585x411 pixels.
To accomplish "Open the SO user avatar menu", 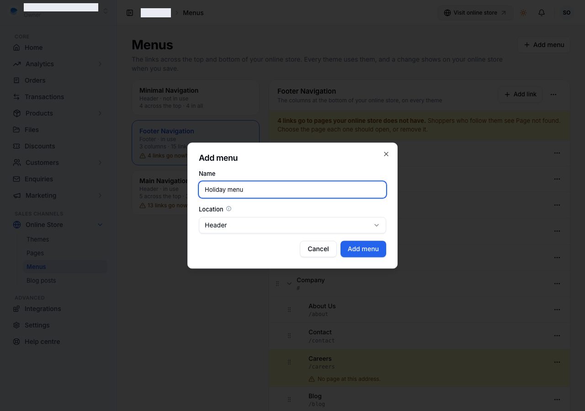I will point(567,13).
